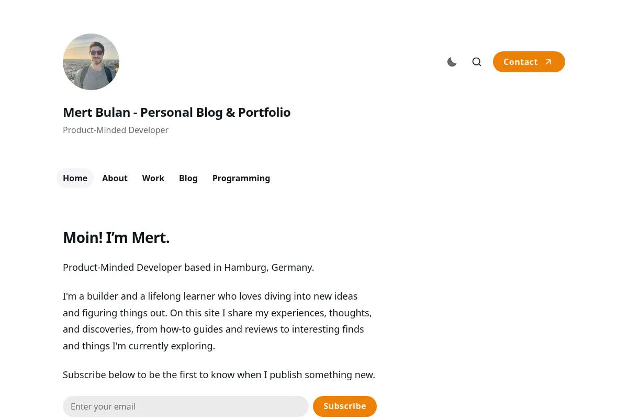The width and height of the screenshot is (628, 419).
Task: Click the orange Contact button
Action: coord(529,62)
